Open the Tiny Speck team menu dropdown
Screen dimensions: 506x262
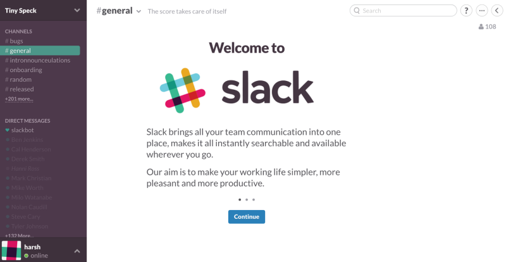point(77,10)
